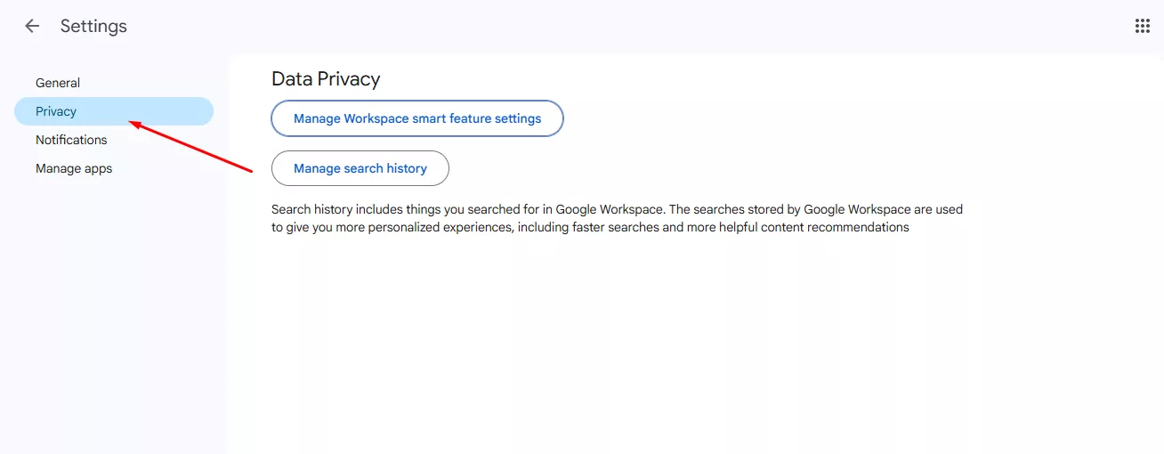Click the tail end of the red arrow
This screenshot has height=454, width=1164.
tap(252, 170)
